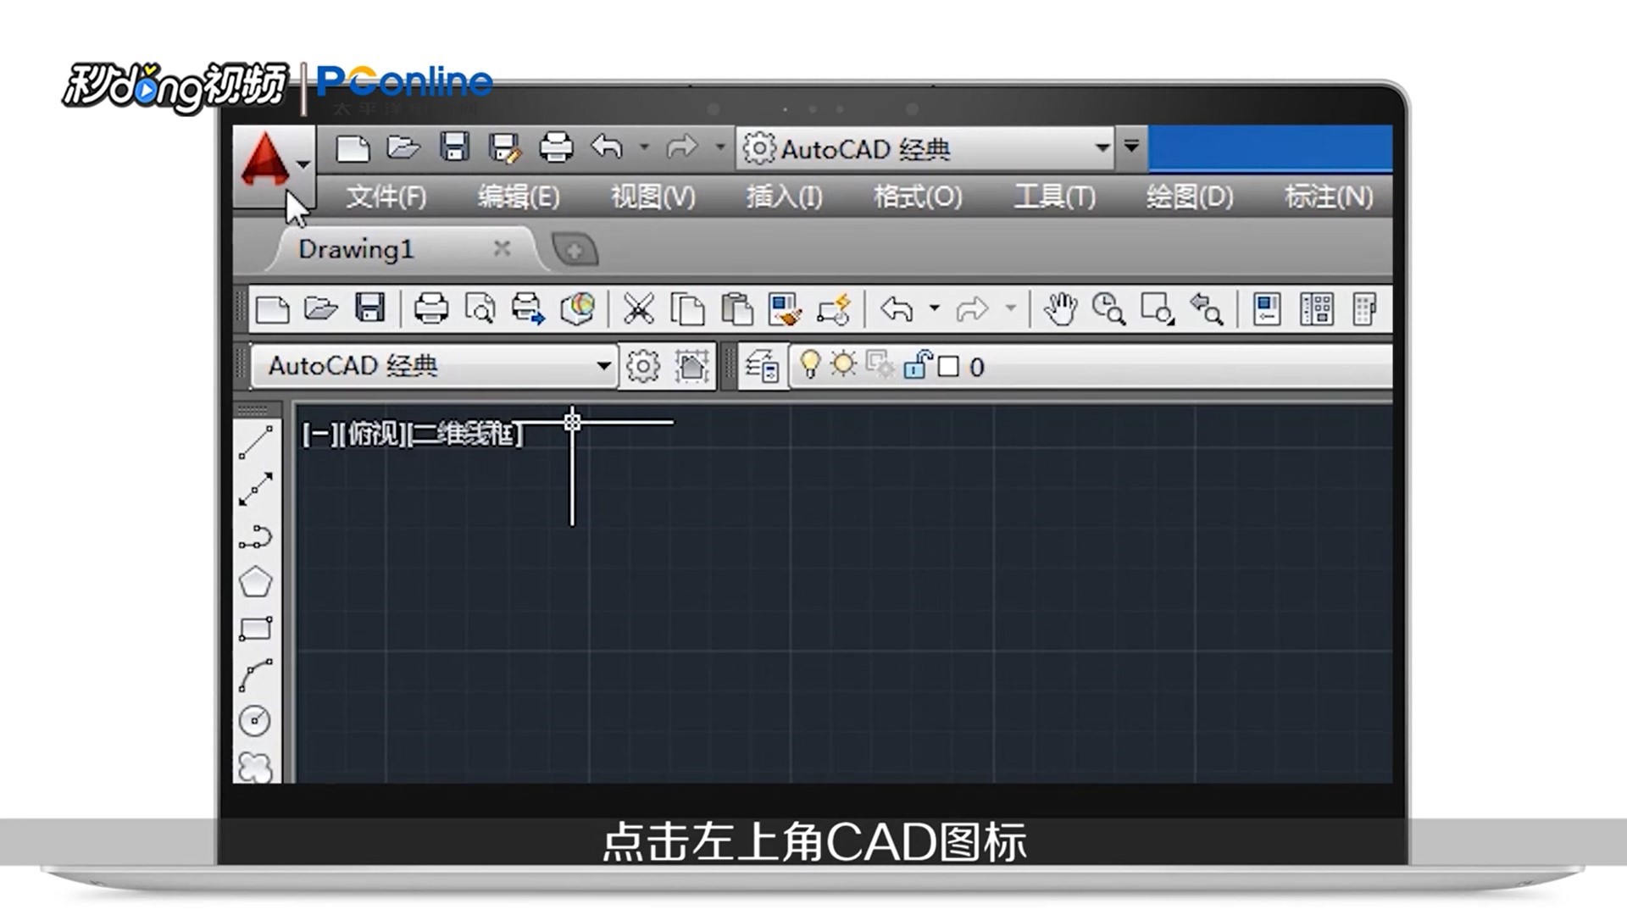Image resolution: width=1627 pixels, height=915 pixels.
Task: Open the layer 0 dropdown list
Action: 1091,367
